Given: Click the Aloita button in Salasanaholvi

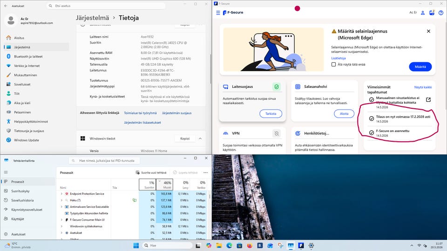Looking at the screenshot, I should [x=344, y=113].
